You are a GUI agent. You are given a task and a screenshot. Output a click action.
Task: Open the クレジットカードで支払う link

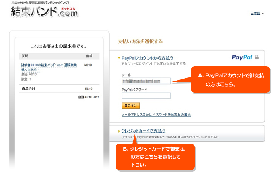143,131
